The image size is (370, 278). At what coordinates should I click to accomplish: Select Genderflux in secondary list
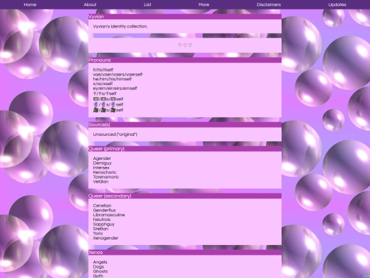[105, 210]
